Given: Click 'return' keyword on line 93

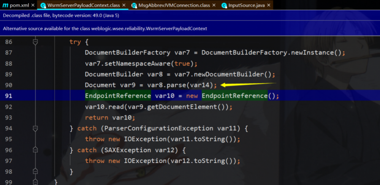Looking at the screenshot, I should tap(97, 118).
